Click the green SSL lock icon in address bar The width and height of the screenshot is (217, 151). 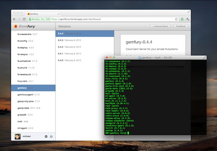click(30, 19)
